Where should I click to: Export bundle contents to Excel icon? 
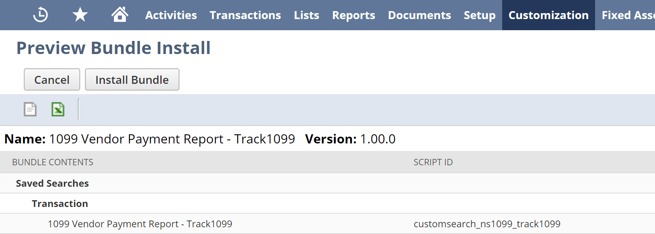tap(58, 109)
